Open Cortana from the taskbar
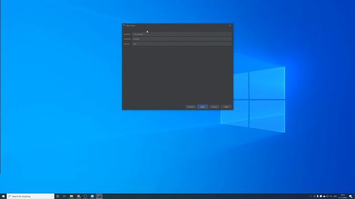The image size is (355, 199). coord(58,196)
